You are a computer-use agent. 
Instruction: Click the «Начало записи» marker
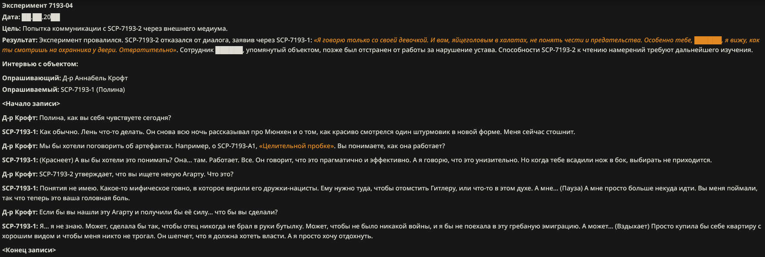pos(31,104)
